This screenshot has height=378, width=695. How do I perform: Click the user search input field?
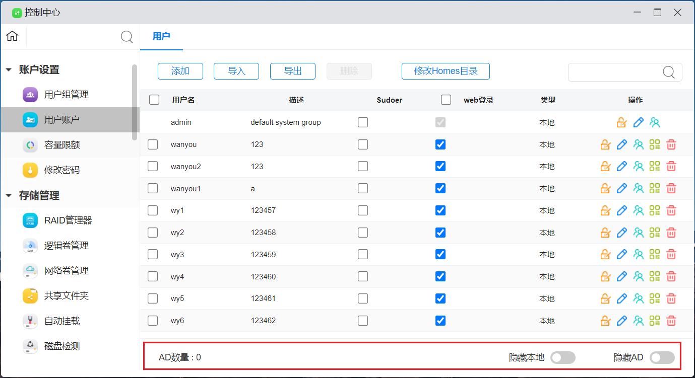click(615, 72)
